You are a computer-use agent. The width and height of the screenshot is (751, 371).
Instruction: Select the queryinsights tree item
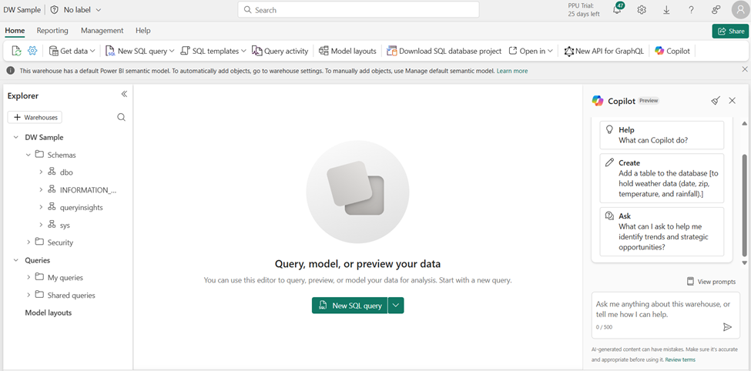(x=81, y=207)
